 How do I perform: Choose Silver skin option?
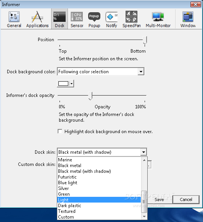tap(99, 188)
